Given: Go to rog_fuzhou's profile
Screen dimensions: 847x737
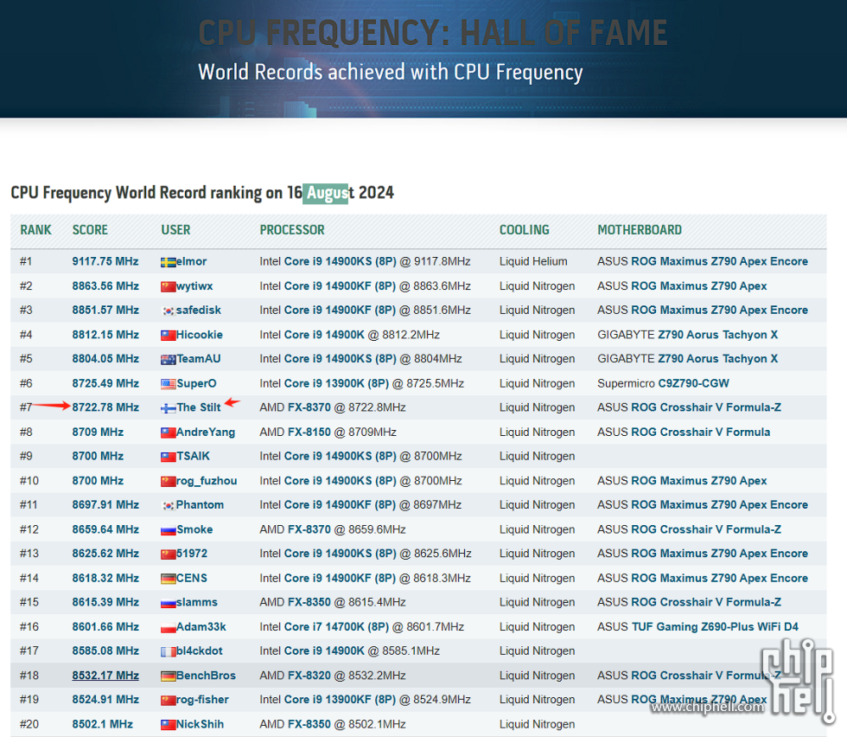Looking at the screenshot, I should tap(207, 481).
